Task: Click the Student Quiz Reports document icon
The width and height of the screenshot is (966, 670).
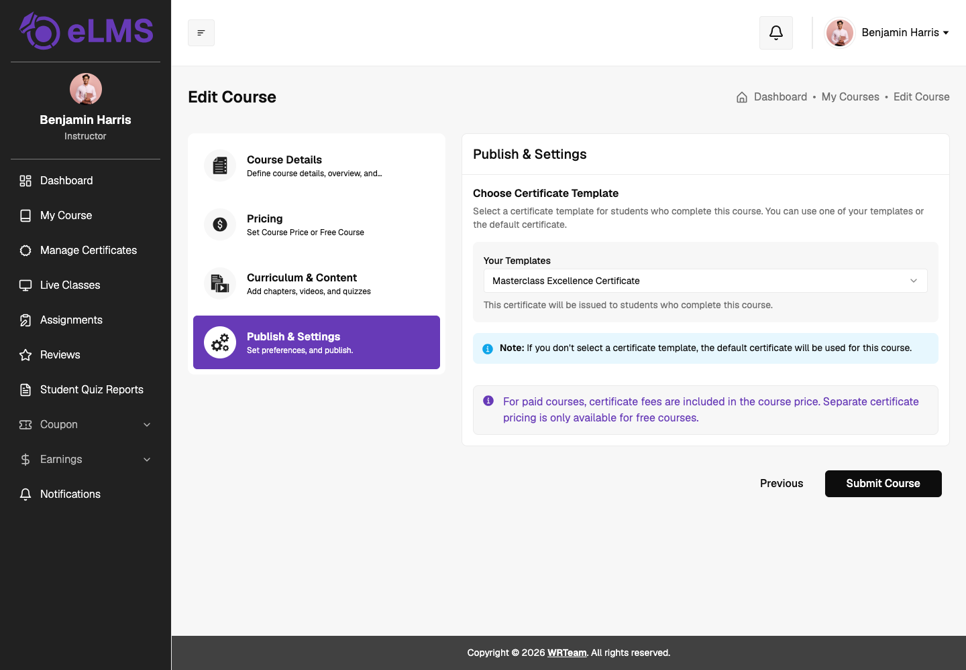Action: click(x=25, y=390)
